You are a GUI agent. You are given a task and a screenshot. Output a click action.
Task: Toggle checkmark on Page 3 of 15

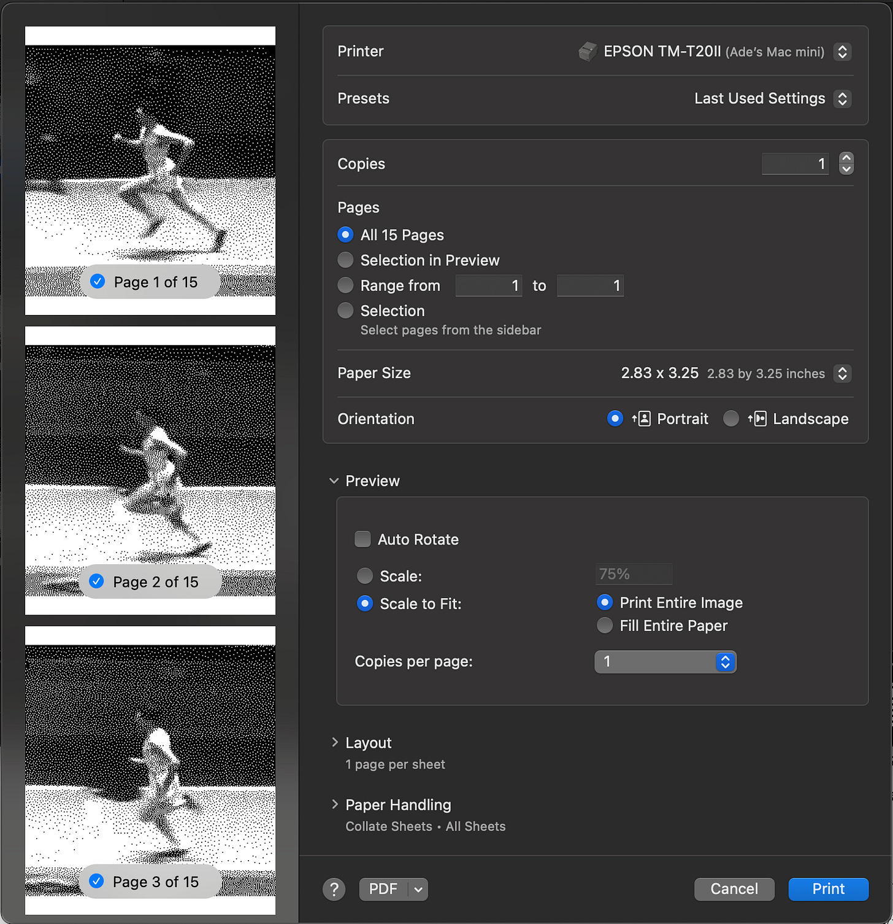point(96,881)
